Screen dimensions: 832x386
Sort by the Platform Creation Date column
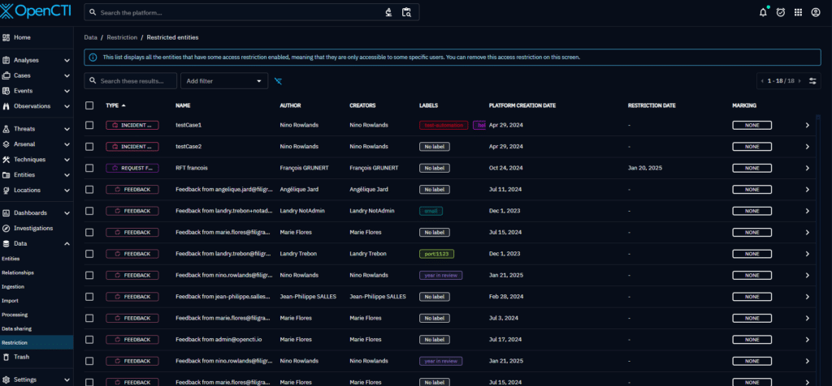pos(522,105)
